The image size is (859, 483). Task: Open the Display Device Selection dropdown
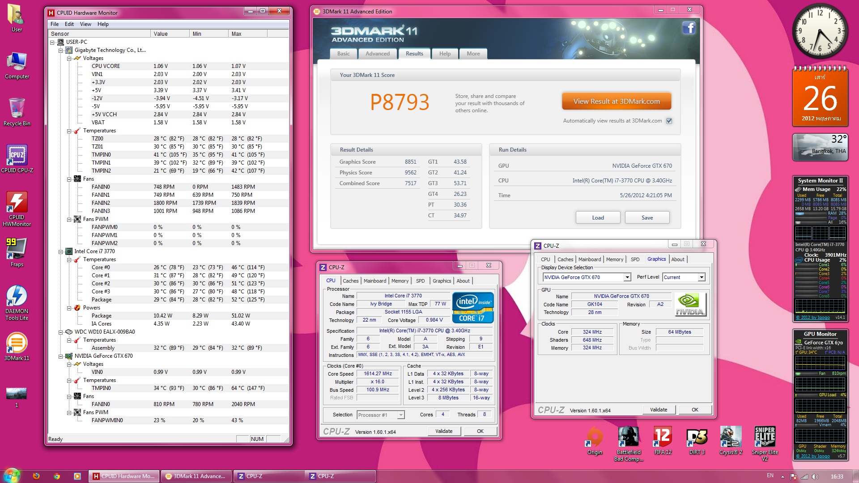point(627,277)
